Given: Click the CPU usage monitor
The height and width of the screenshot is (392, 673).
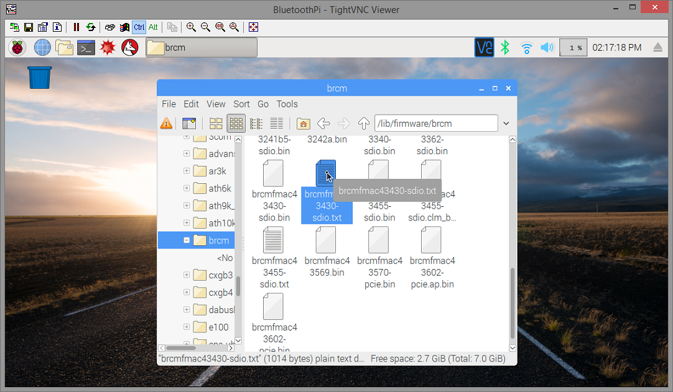Looking at the screenshot, I should click(x=573, y=48).
